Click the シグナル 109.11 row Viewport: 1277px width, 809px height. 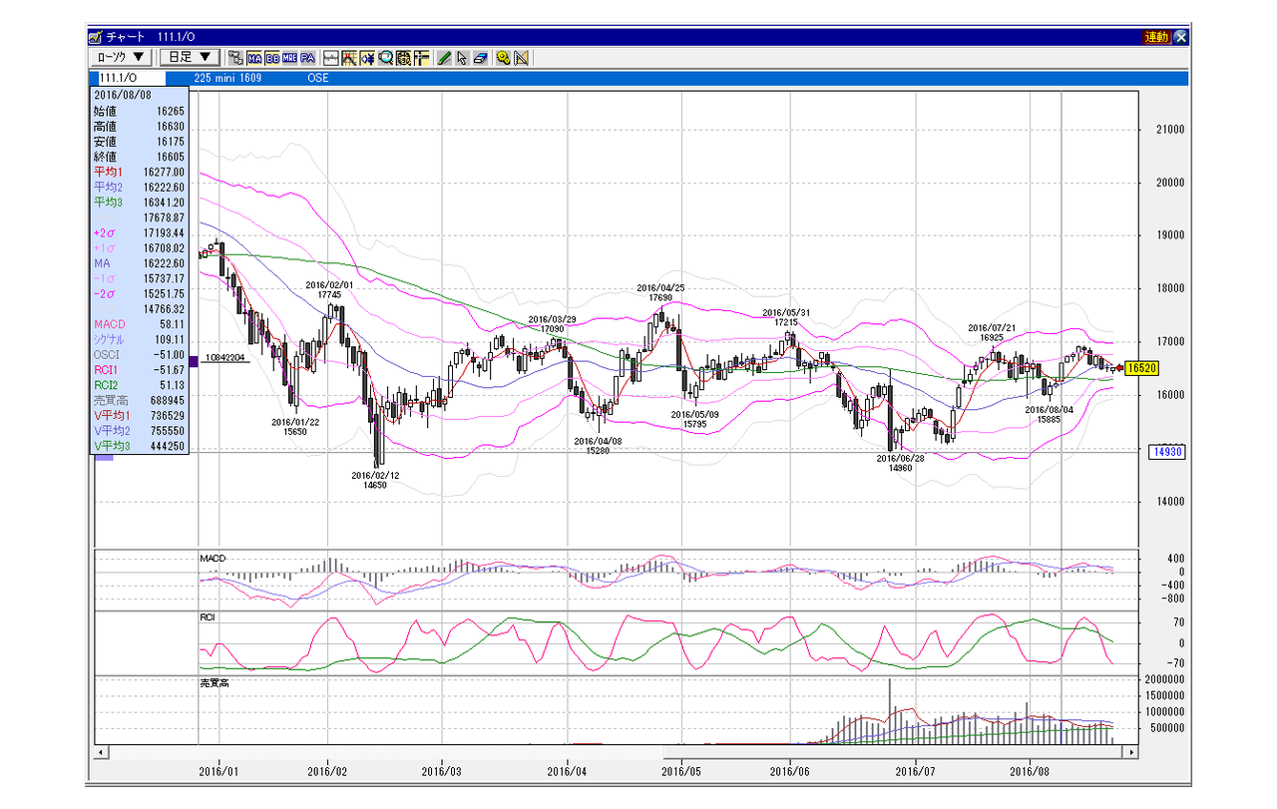tap(139, 339)
